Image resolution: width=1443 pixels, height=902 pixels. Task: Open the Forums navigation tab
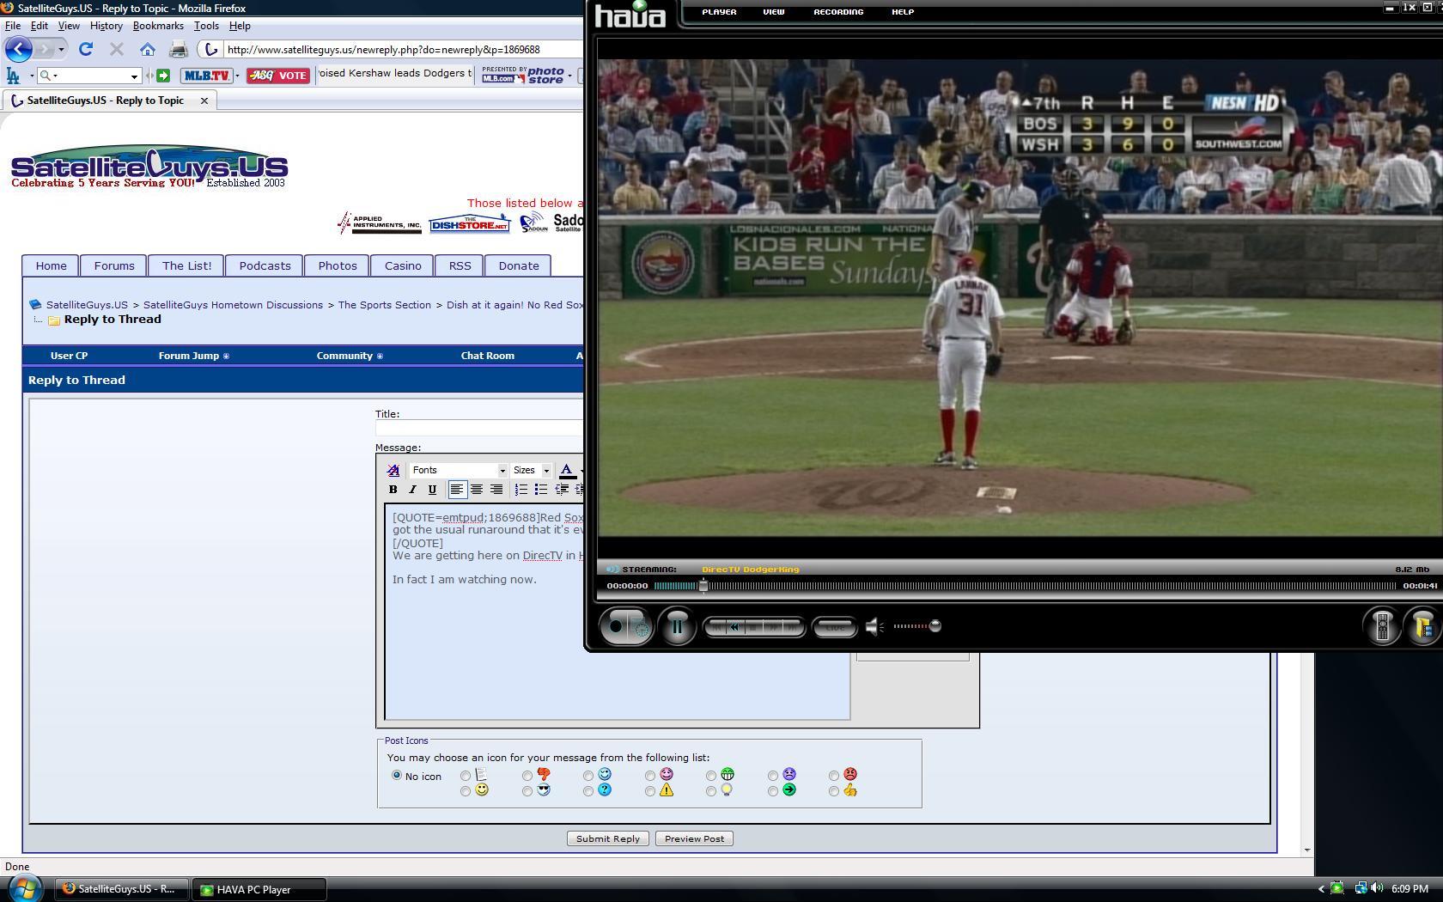click(114, 265)
